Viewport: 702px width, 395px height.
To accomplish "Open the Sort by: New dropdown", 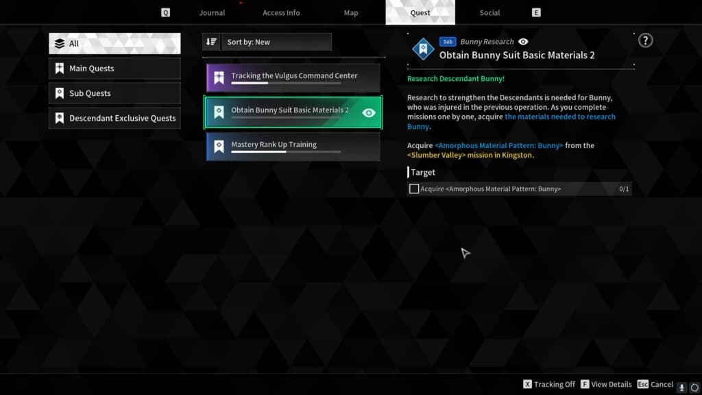I will click(x=277, y=42).
